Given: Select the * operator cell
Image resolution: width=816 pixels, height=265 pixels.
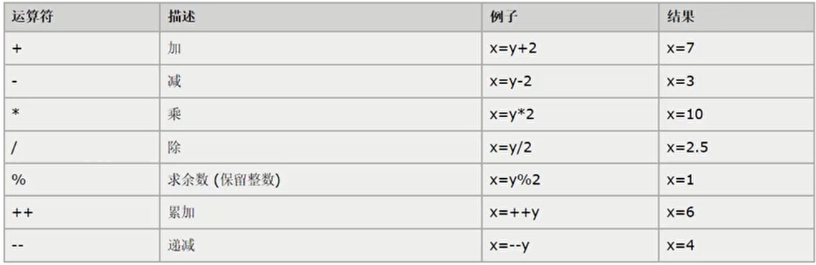Looking at the screenshot, I should click(82, 113).
